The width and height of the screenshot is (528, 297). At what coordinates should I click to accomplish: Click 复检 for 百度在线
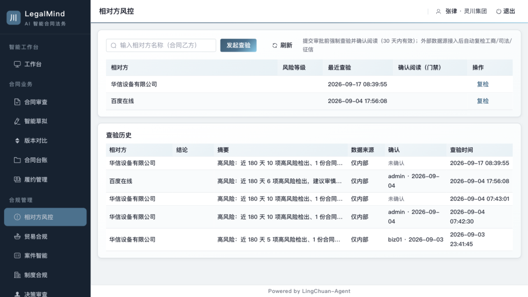[483, 101]
